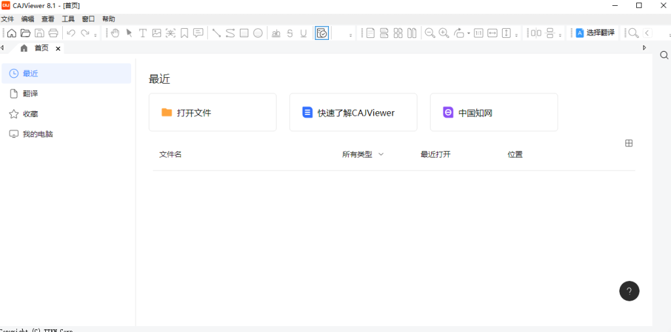Switch to single page view
The image size is (671, 332).
click(x=371, y=33)
